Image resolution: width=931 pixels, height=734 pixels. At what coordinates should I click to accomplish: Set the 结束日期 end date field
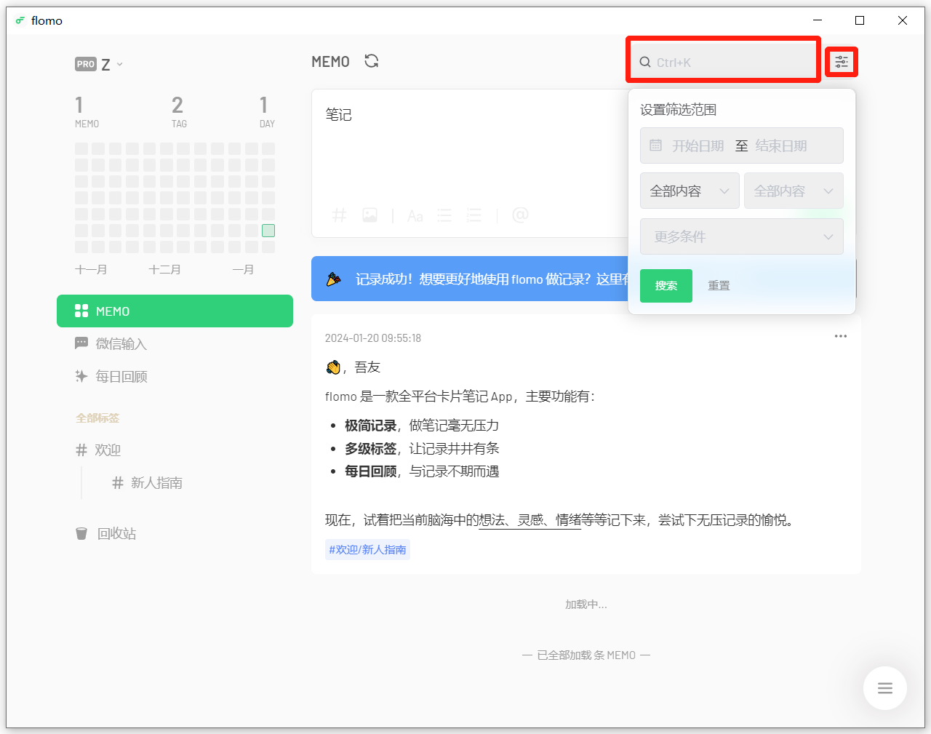(x=781, y=145)
